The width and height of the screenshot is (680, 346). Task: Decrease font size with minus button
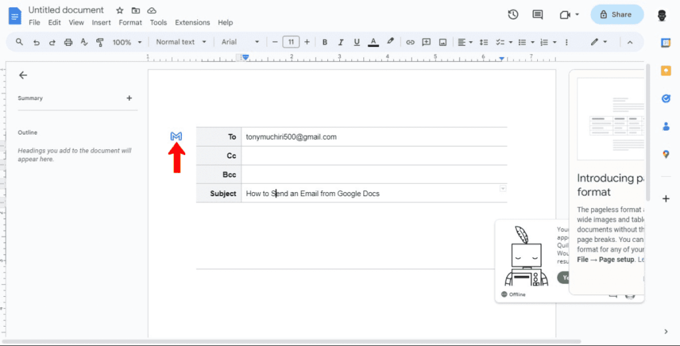click(274, 42)
